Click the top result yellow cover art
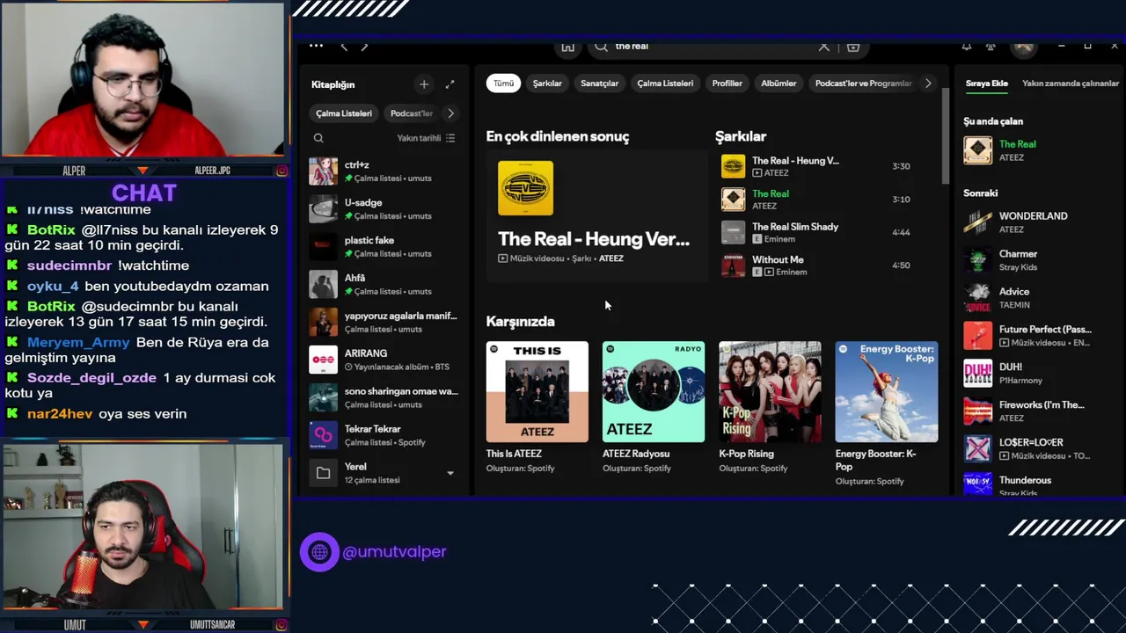1126x633 pixels. click(525, 188)
